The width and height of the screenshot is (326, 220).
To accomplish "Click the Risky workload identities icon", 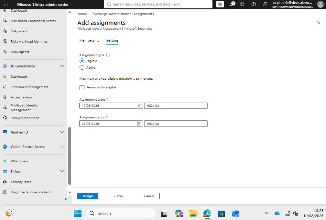I will 5,41.
